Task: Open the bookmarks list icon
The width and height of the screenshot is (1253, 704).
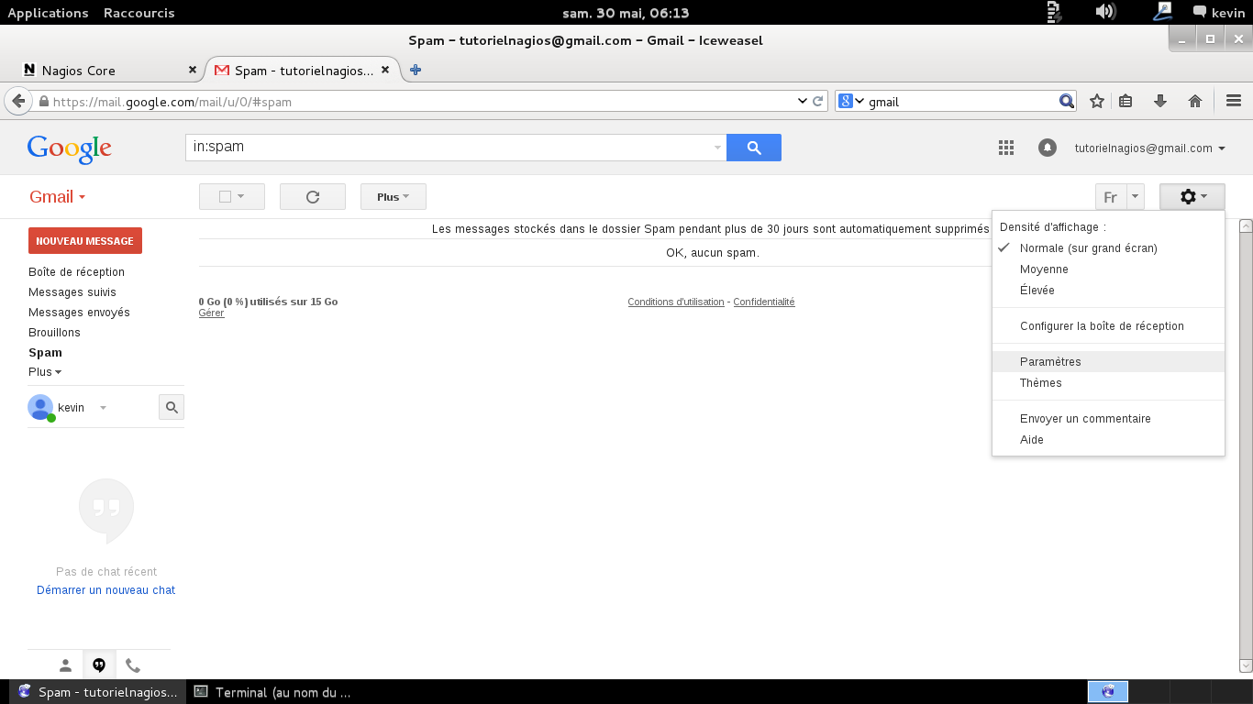Action: [1126, 101]
